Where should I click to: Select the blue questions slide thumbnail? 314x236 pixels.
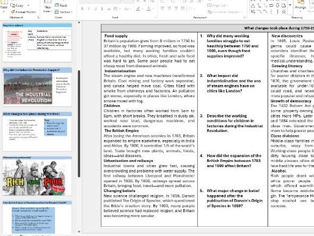point(37,217)
